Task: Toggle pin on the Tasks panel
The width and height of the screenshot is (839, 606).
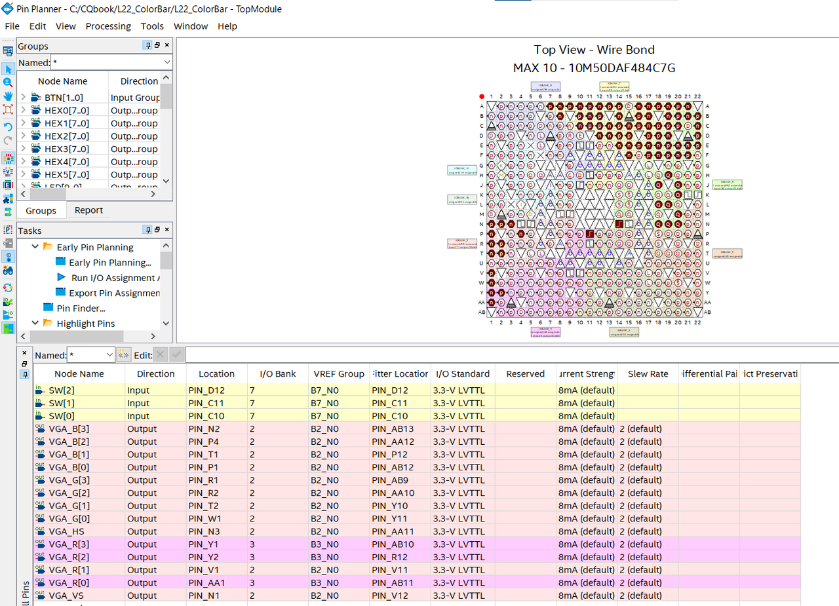Action: point(147,230)
